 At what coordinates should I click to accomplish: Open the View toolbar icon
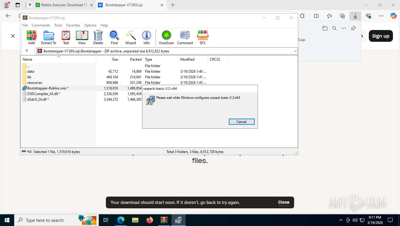[82, 37]
